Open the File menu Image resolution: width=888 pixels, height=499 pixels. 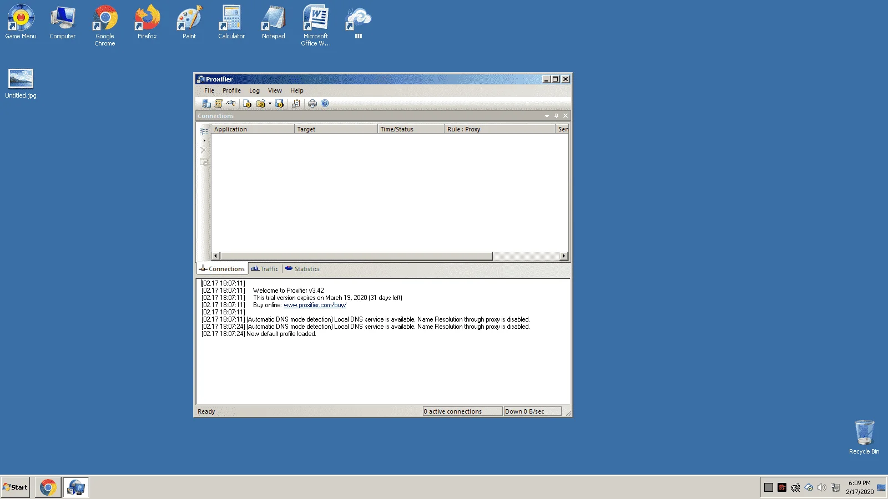(209, 90)
